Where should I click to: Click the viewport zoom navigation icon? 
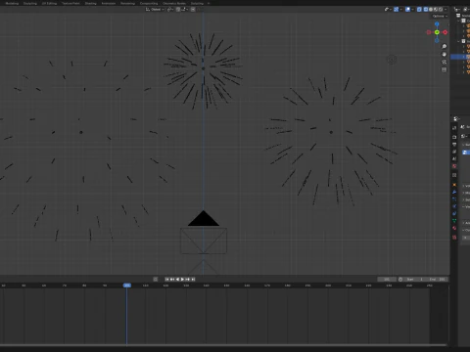(x=444, y=46)
